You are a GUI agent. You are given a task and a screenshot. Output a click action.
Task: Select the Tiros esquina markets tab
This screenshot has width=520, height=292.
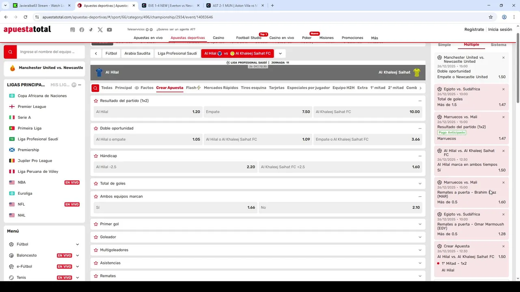(253, 88)
